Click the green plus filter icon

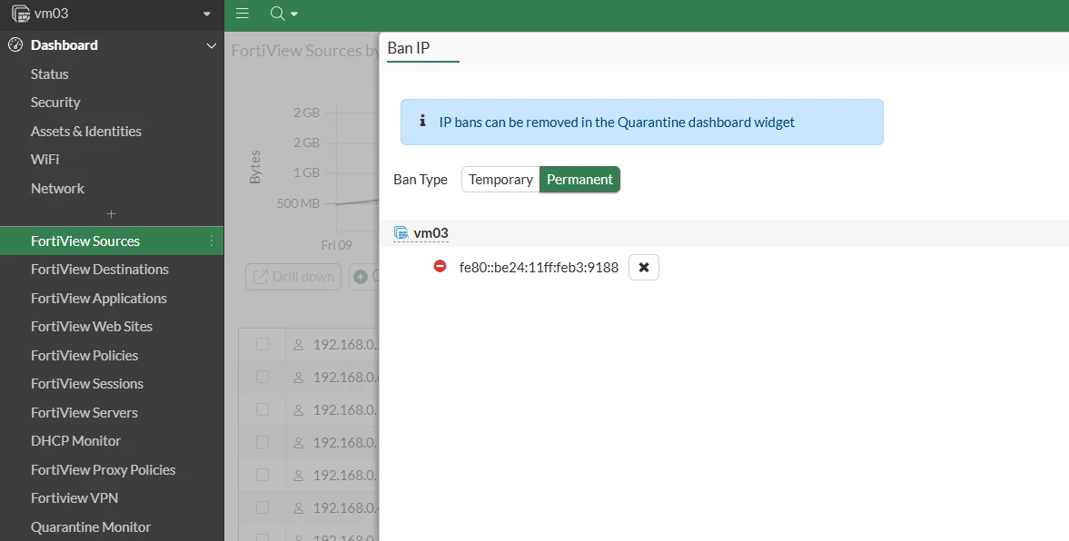(x=361, y=277)
